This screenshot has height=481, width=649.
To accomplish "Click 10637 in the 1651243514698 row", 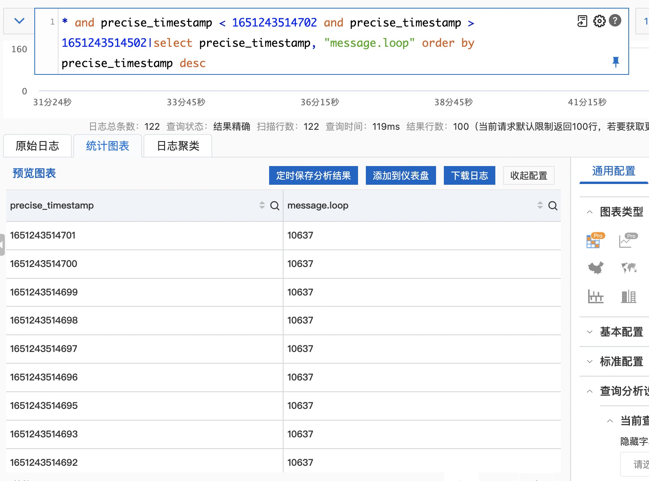I will pos(300,320).
